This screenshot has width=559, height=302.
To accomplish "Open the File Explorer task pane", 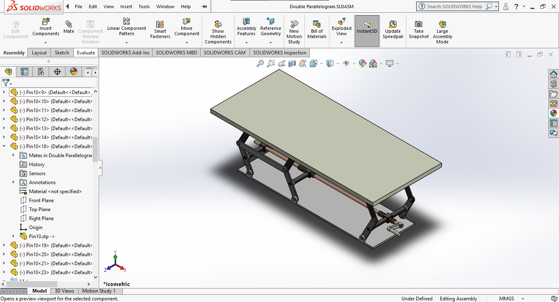I will tap(554, 94).
